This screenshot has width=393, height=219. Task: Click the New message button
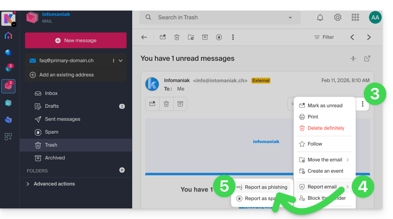pos(76,40)
